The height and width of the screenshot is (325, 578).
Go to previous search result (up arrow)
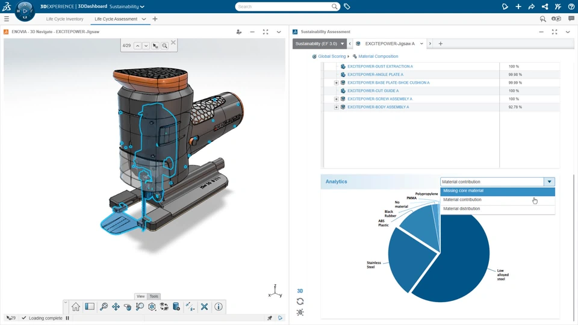[137, 46]
